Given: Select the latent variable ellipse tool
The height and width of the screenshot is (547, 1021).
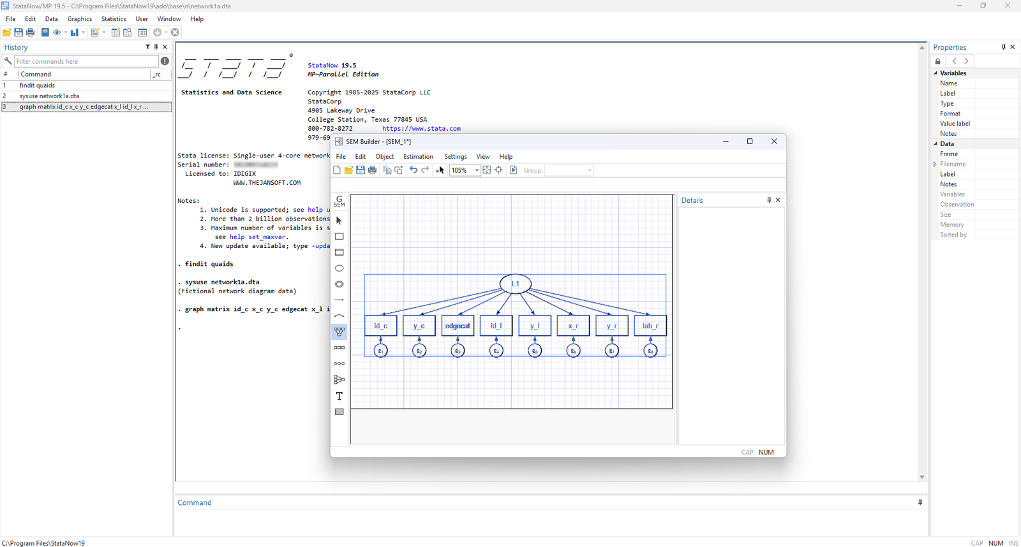Looking at the screenshot, I should coord(339,268).
